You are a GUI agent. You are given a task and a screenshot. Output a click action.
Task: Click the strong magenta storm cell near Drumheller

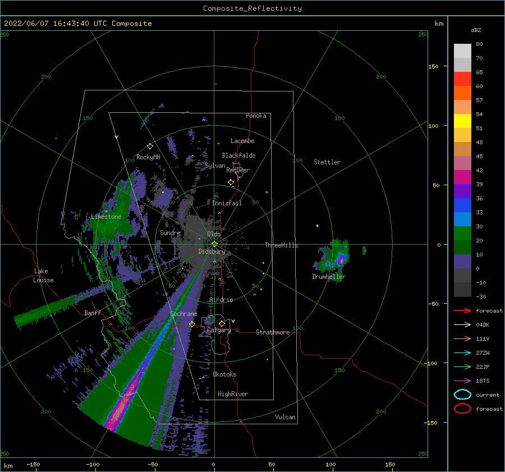click(x=341, y=260)
